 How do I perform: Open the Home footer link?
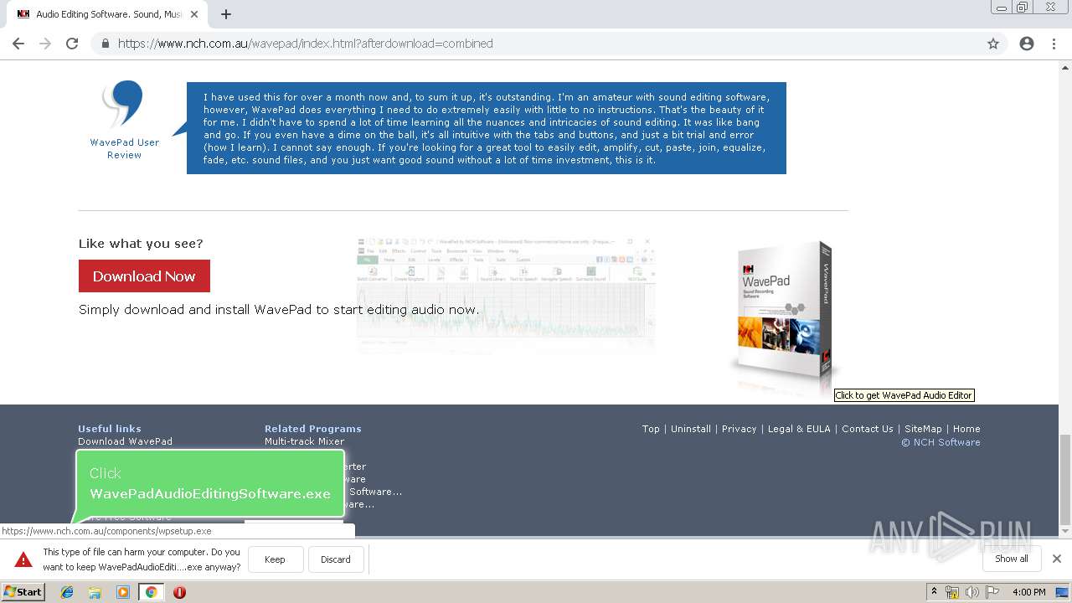tap(966, 429)
